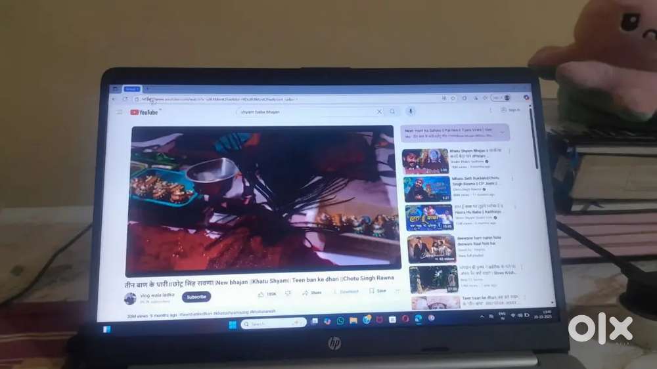Click the YouTube search input field
Image resolution: width=657 pixels, height=369 pixels.
[308, 112]
